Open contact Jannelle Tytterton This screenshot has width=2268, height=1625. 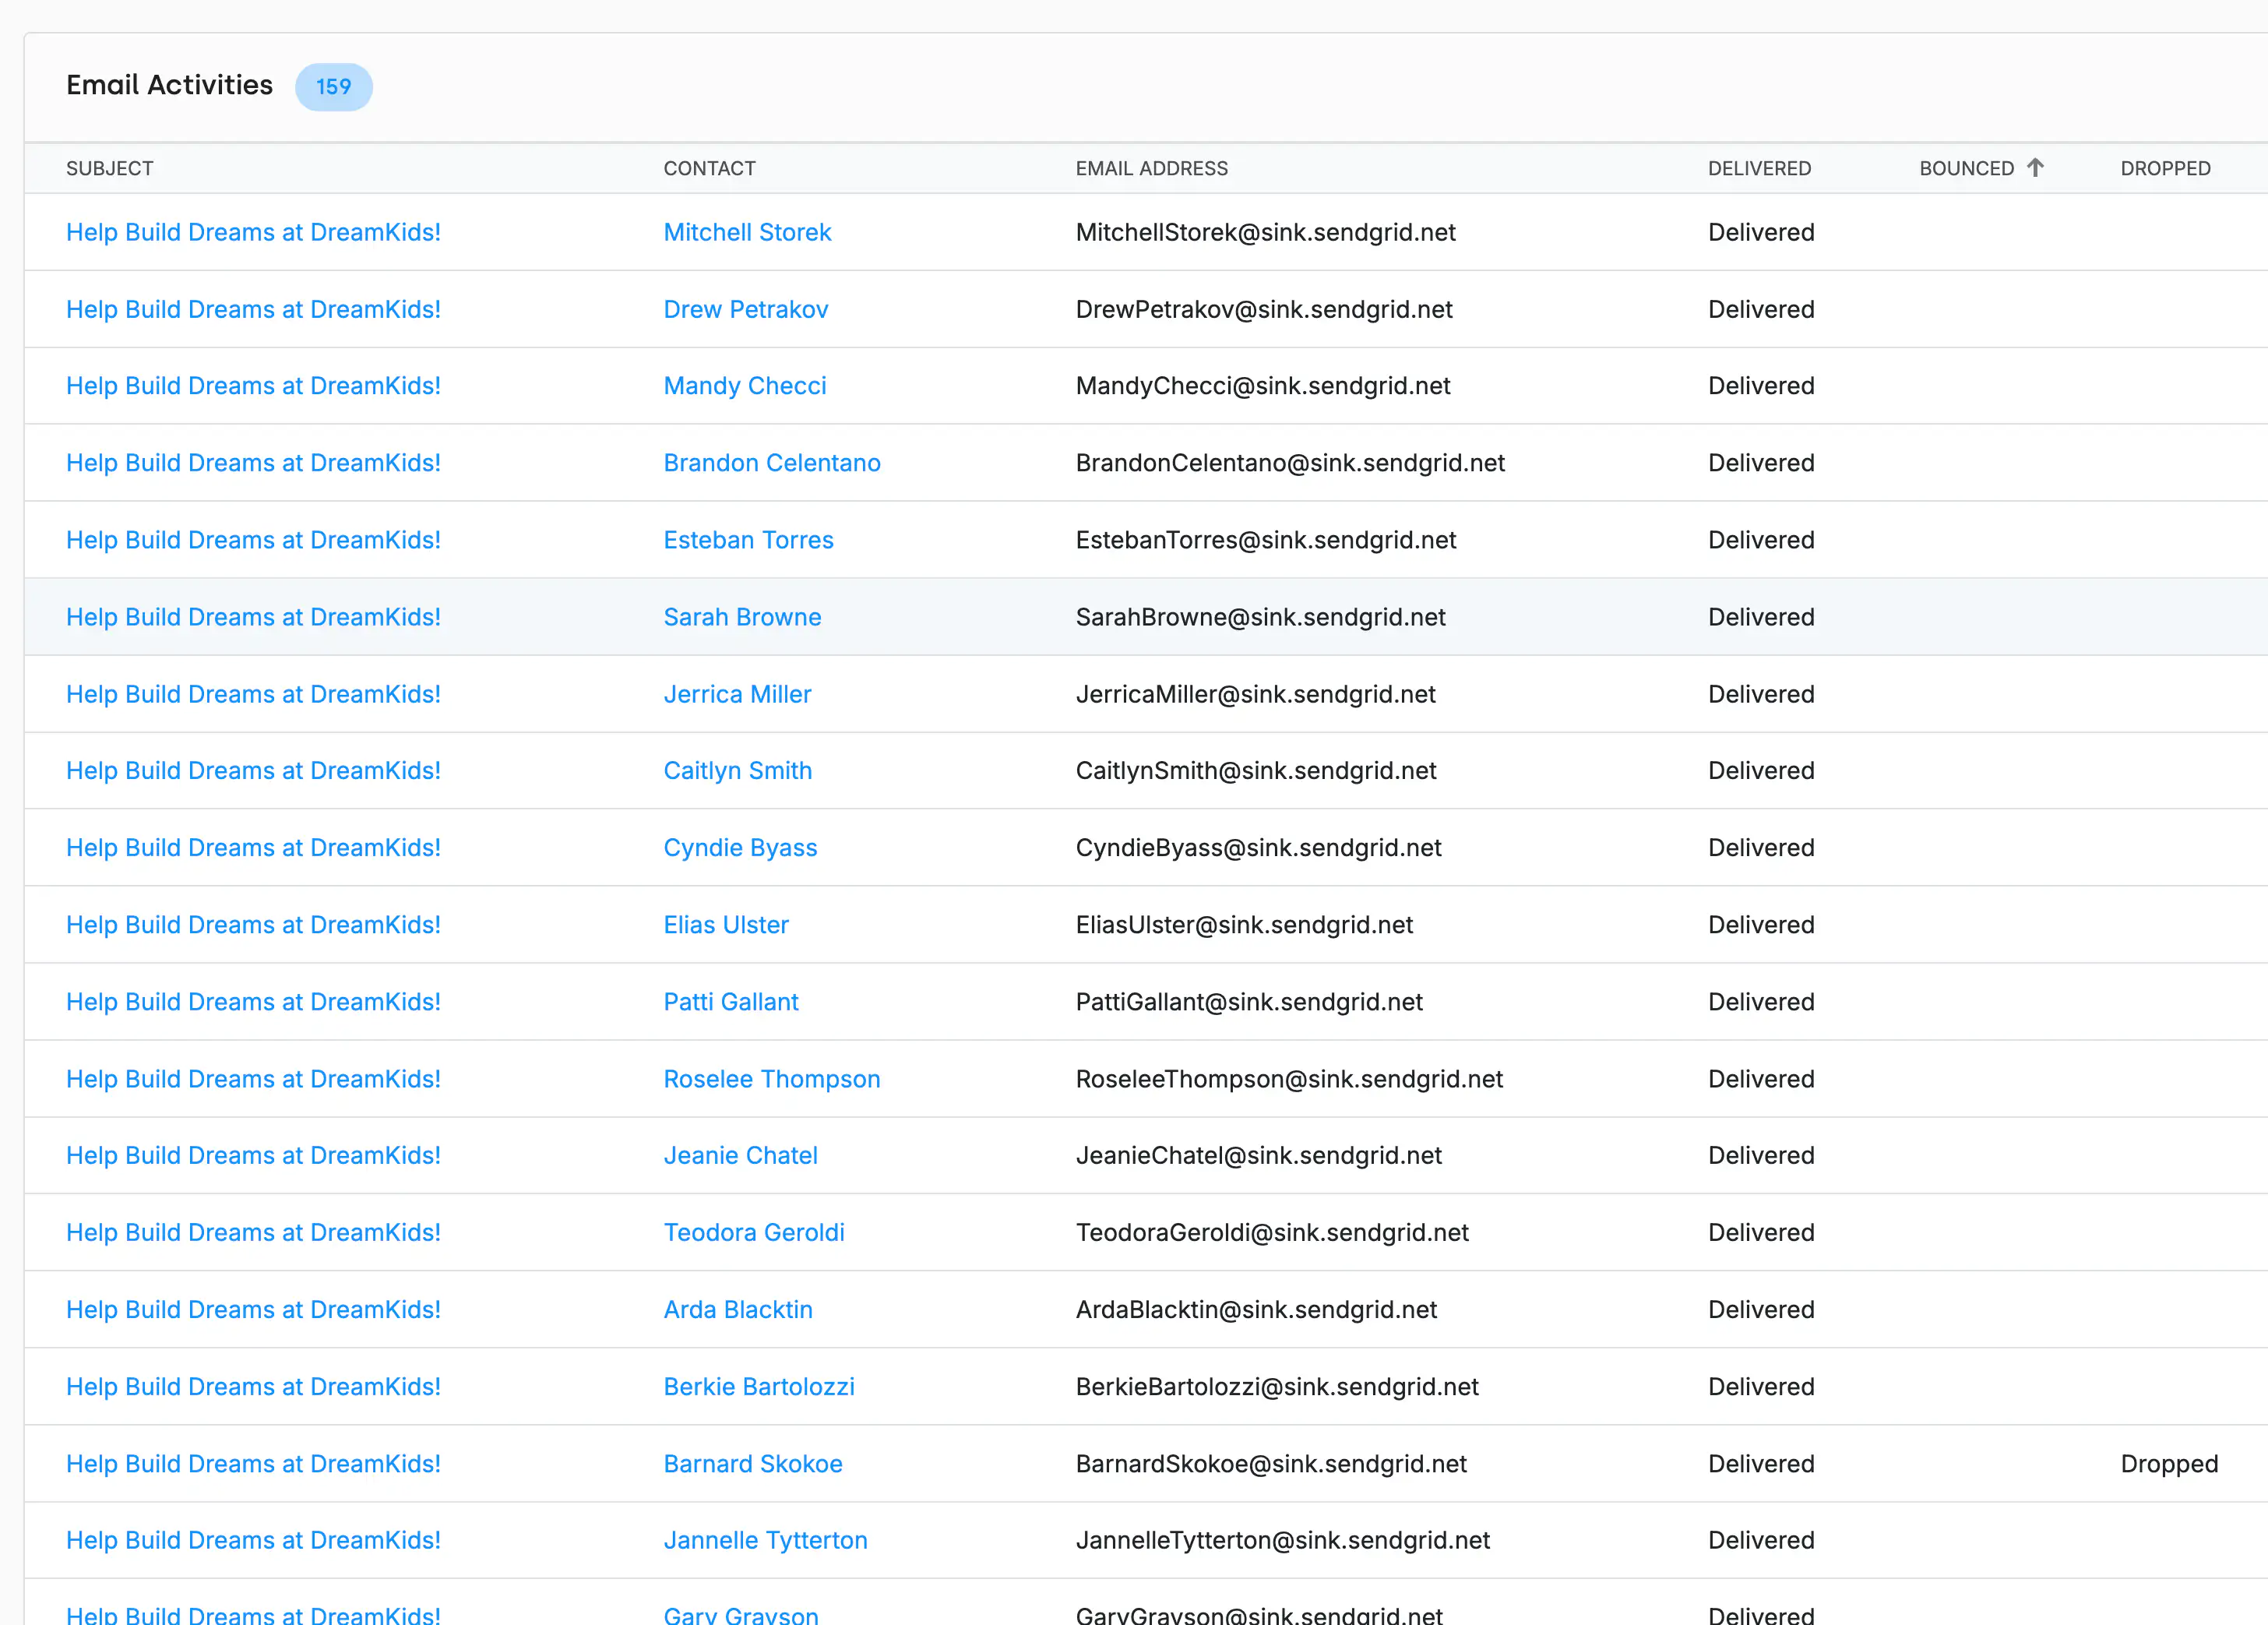click(765, 1540)
